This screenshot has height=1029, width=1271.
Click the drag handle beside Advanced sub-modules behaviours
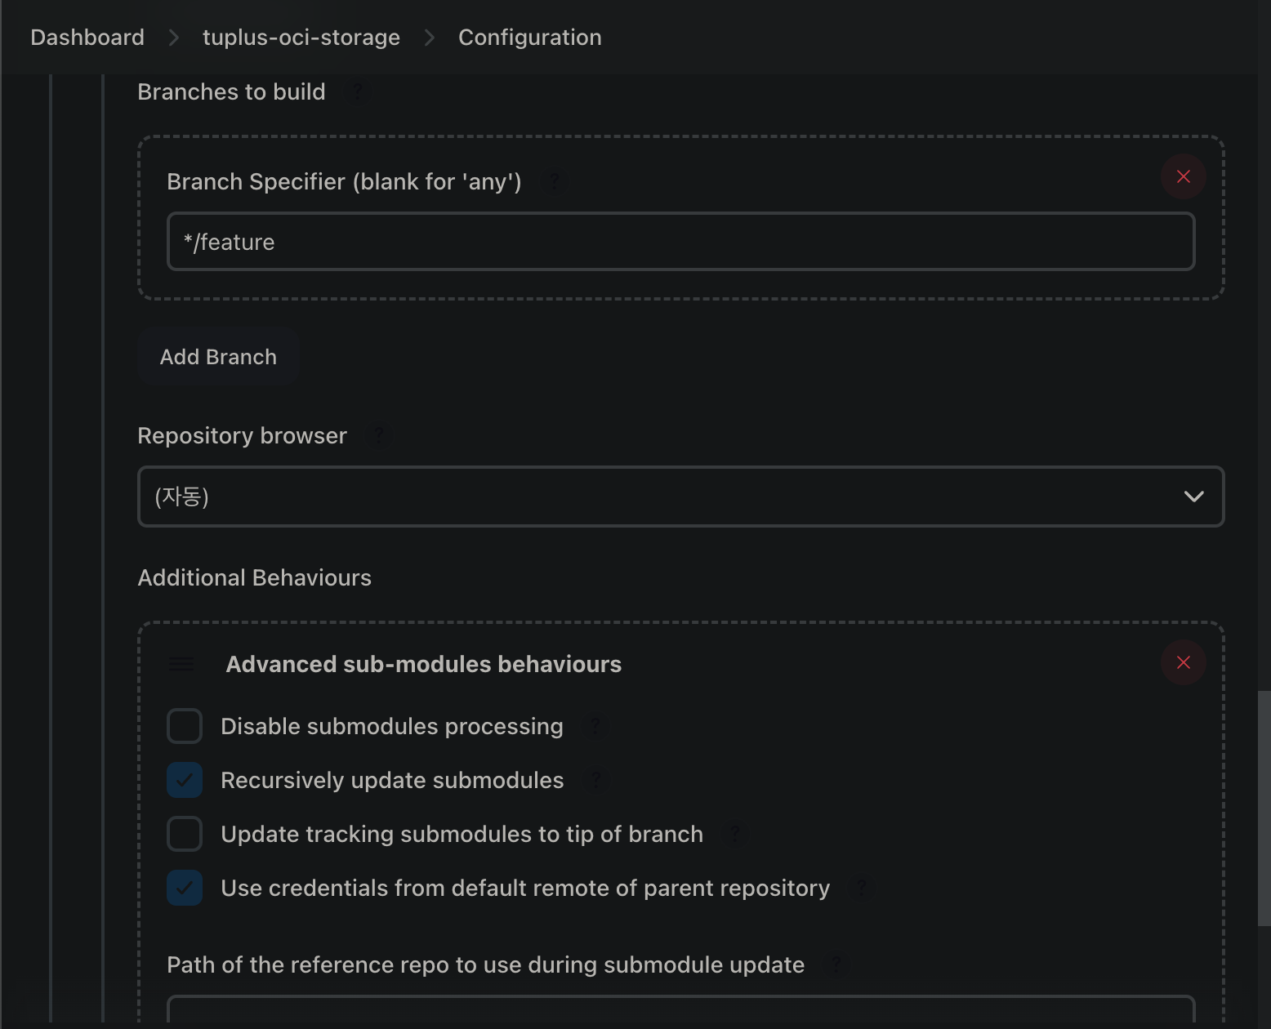182,664
